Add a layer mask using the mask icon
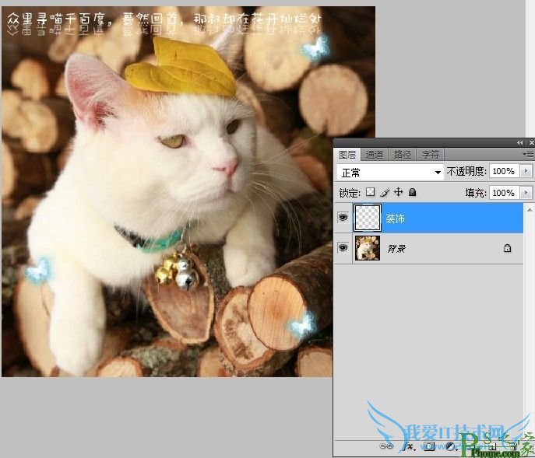Screen dimensions: 535x458 click(429, 446)
